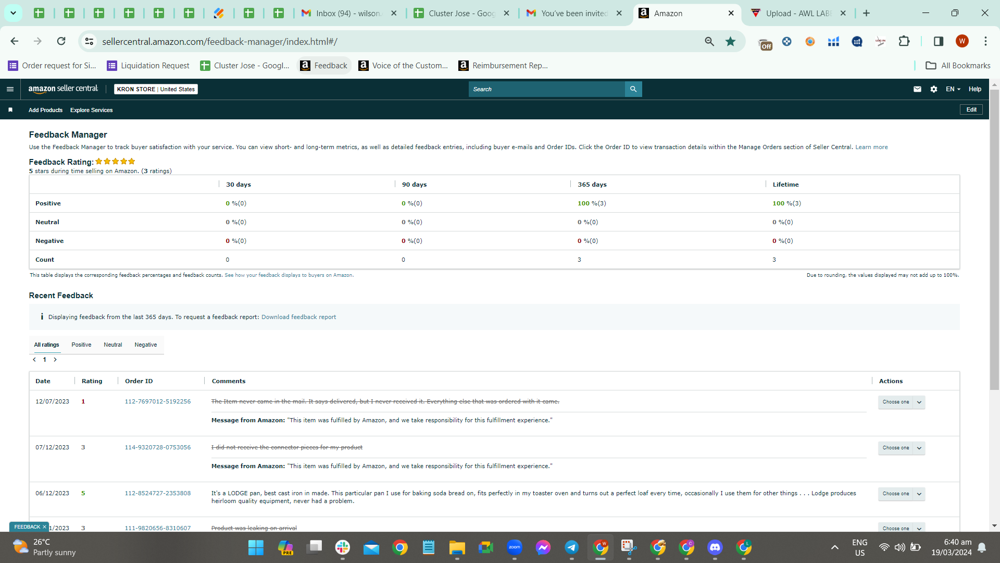
Task: Open Choose one dropdown for order 114-9320728-0753056
Action: coord(901,448)
